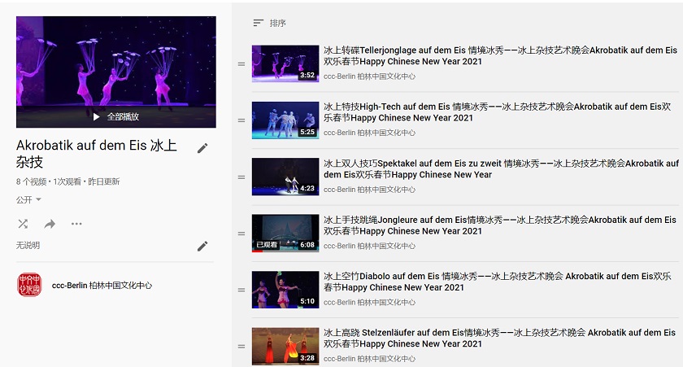
Task: Play all videos with 全部播放 button
Action: click(116, 116)
